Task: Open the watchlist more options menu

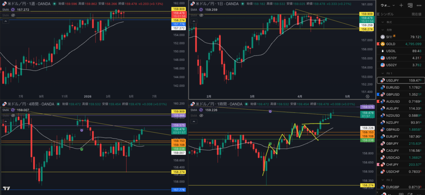Action: click(420, 6)
